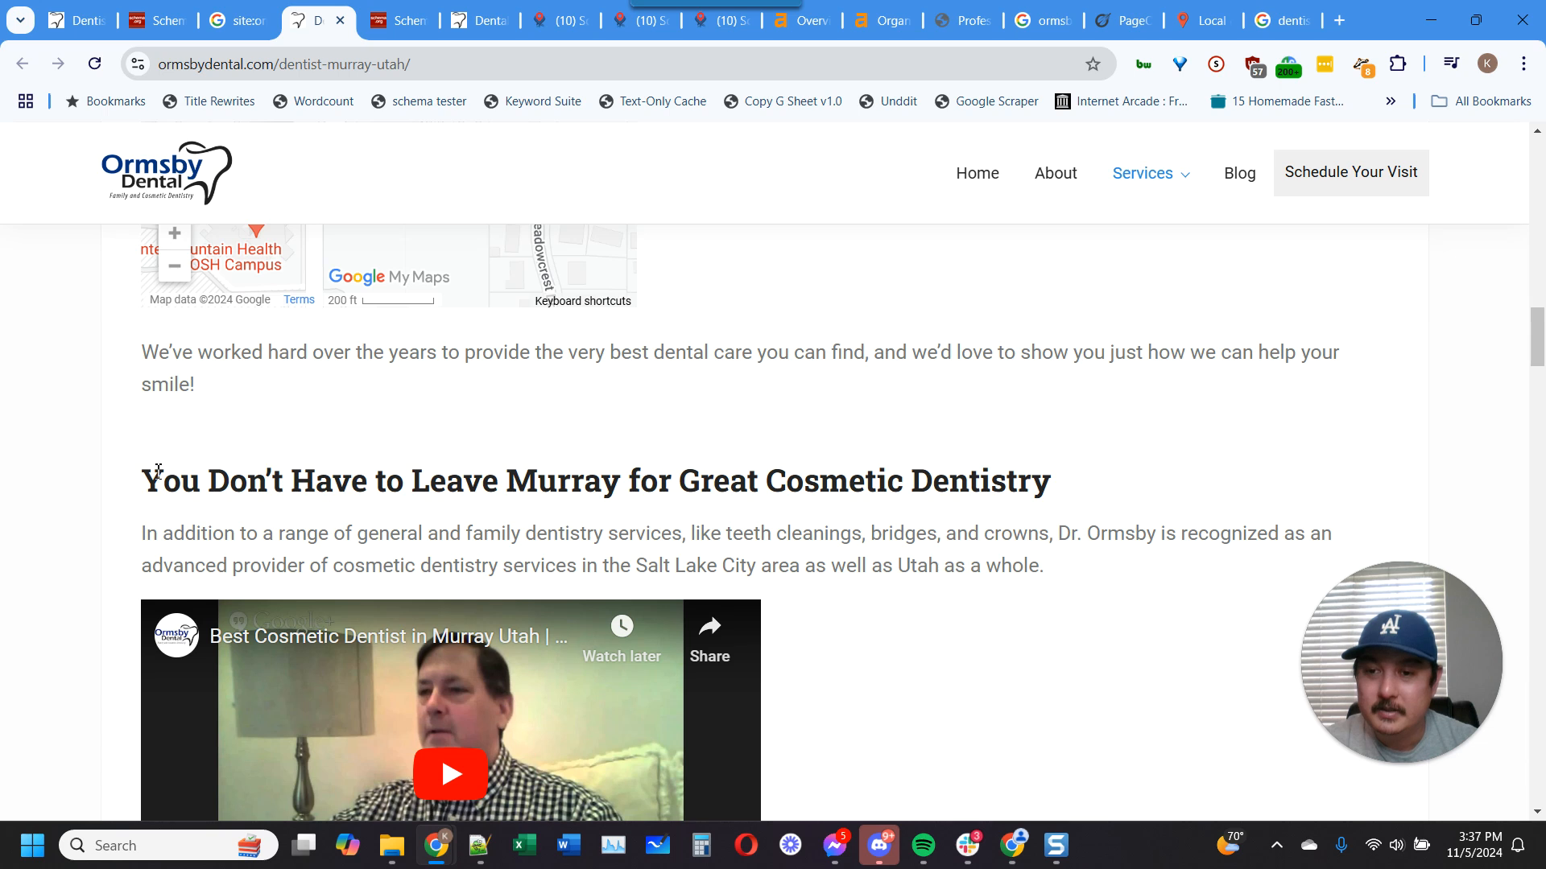Open Spotify from the taskbar
Screen dimensions: 1546x869
tap(924, 845)
